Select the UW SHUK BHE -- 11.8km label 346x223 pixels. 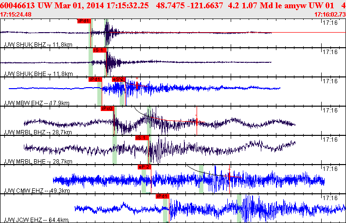tap(38, 74)
